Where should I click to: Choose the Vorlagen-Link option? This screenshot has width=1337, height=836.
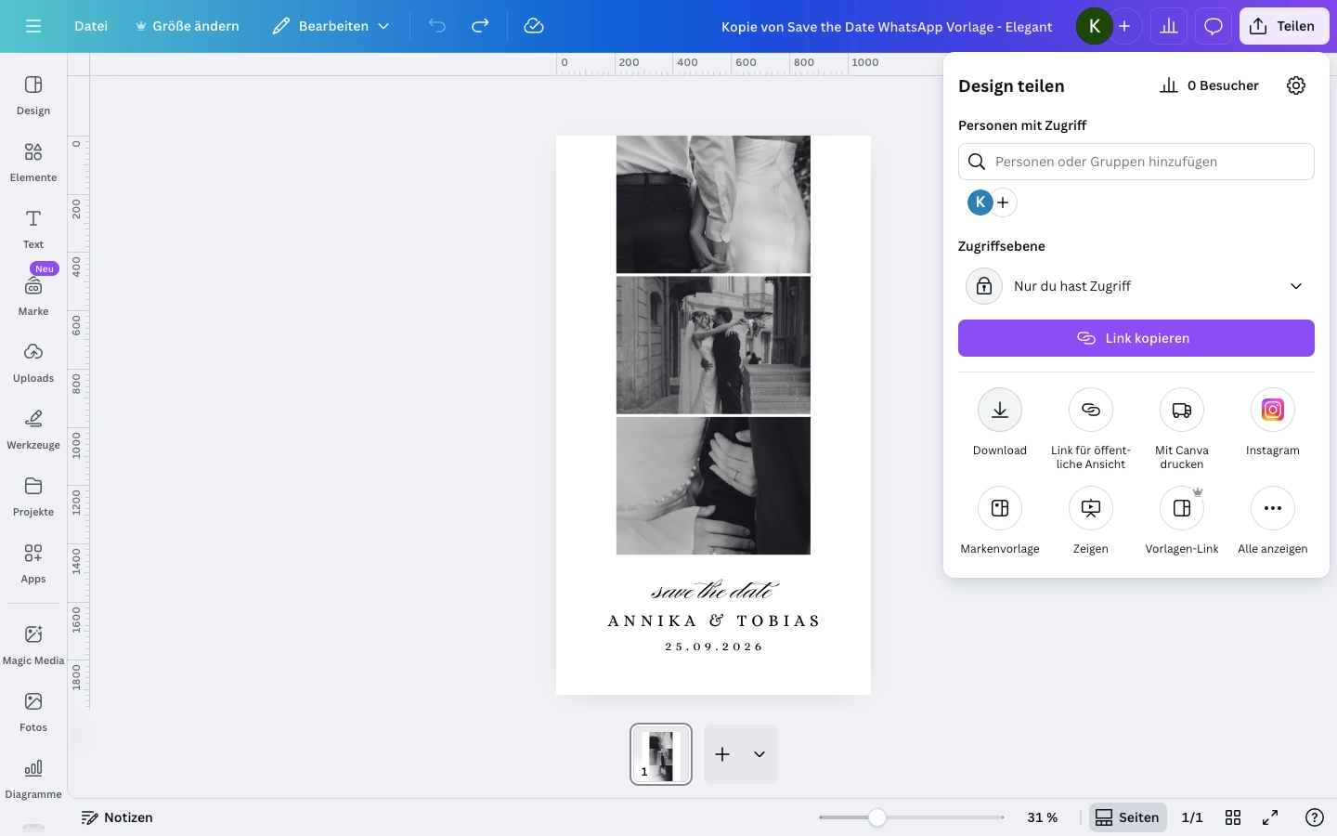tap(1182, 508)
